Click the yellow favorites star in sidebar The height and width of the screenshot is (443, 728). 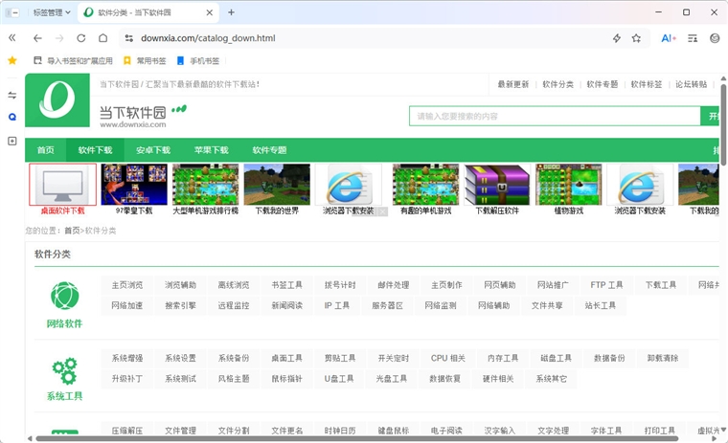tap(12, 60)
